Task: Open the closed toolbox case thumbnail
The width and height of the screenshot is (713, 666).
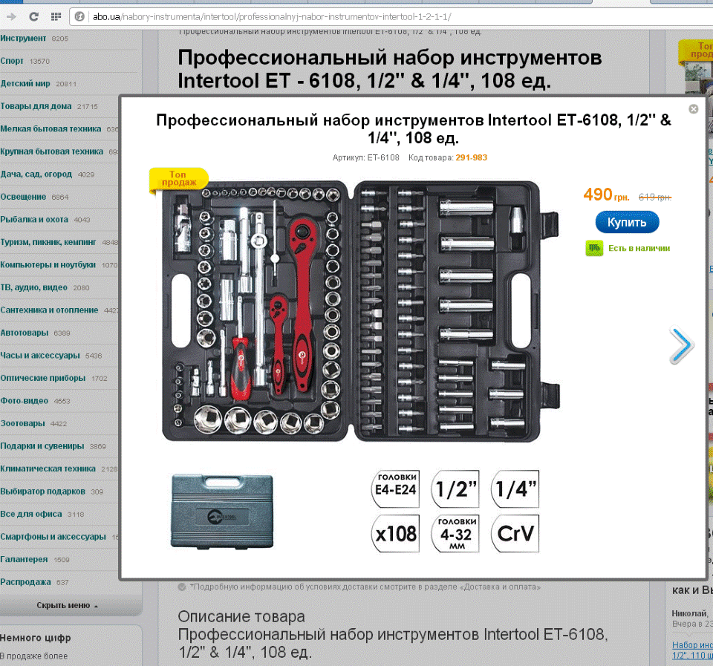Action: 222,511
